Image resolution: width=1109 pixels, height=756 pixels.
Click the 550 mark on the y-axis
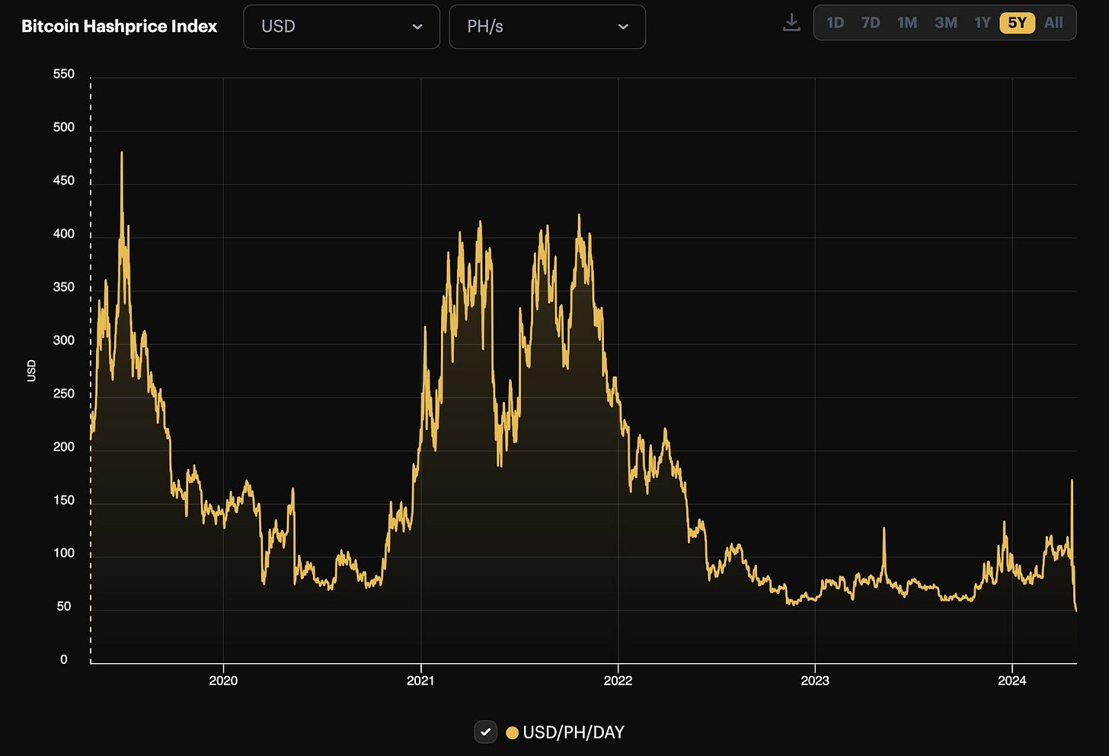coord(65,74)
